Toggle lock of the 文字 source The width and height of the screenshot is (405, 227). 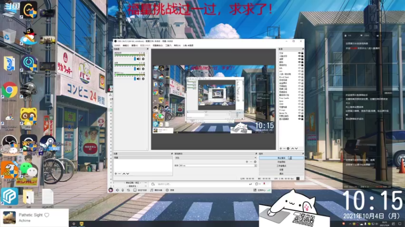[x=302, y=53]
